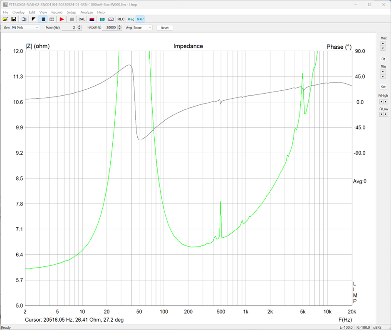Viewport: 391px width, 330px height.
Task: Start recording with the red play icon
Action: 62,19
